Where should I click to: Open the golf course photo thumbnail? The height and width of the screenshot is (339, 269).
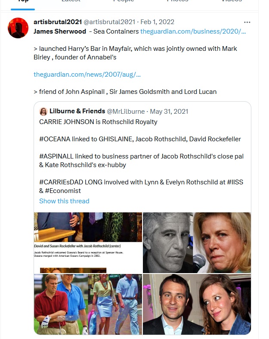(x=88, y=305)
